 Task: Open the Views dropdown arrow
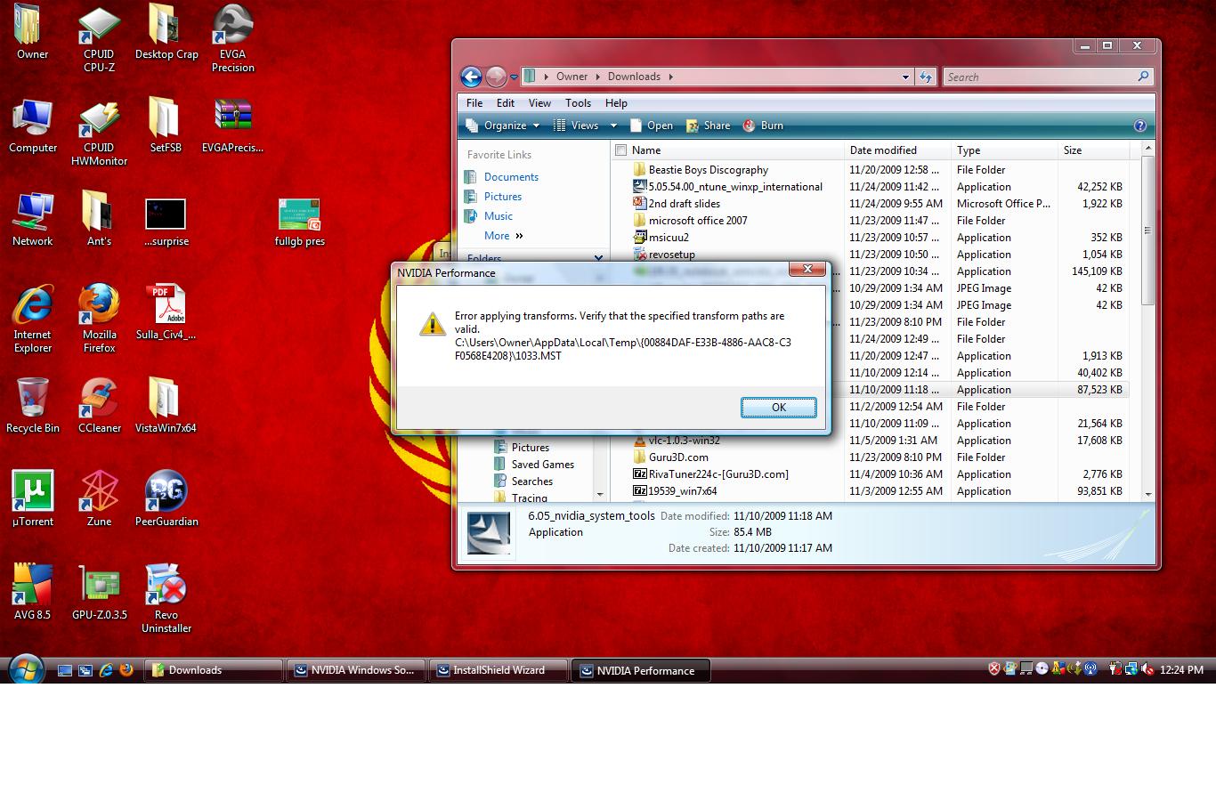click(613, 125)
